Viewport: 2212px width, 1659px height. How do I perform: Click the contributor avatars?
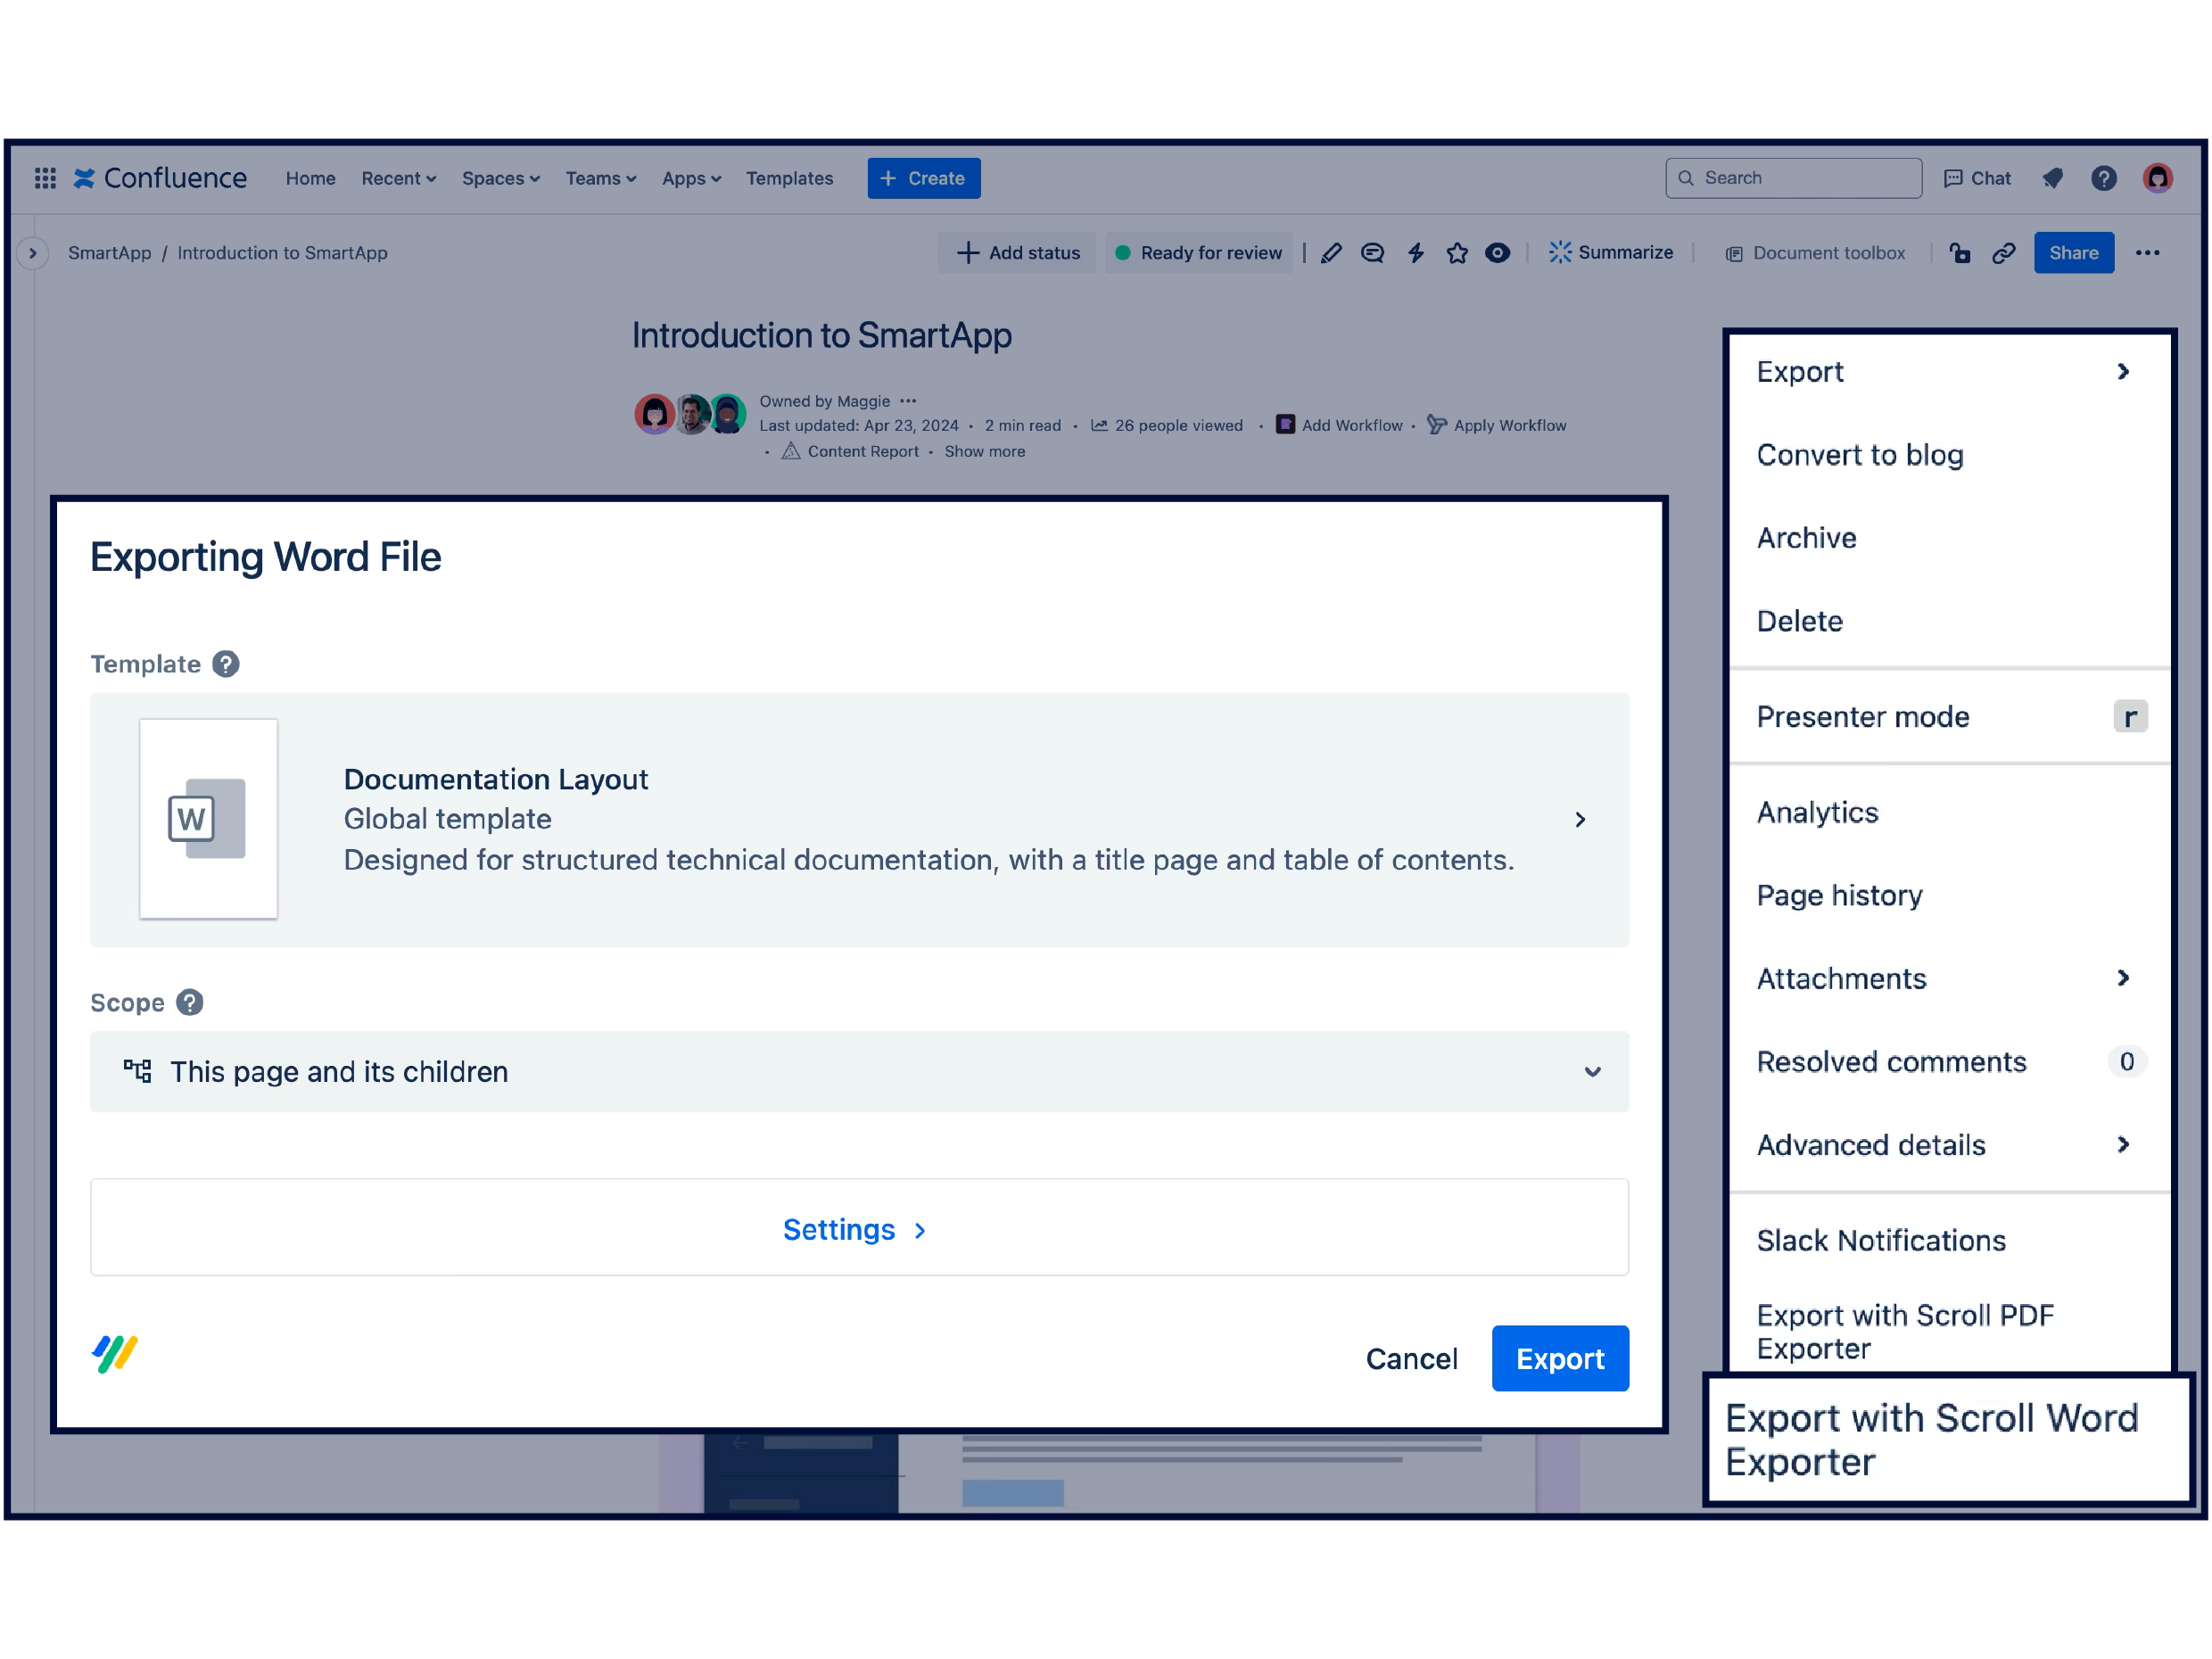(x=690, y=413)
